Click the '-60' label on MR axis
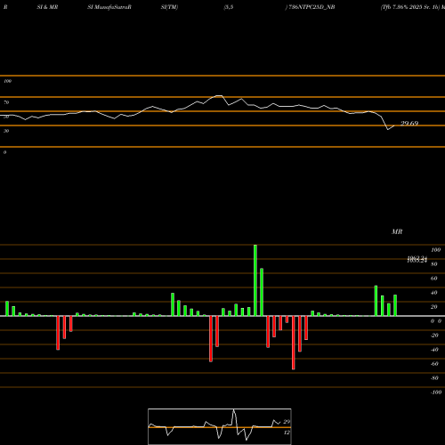445x445 pixels. pos(434,364)
